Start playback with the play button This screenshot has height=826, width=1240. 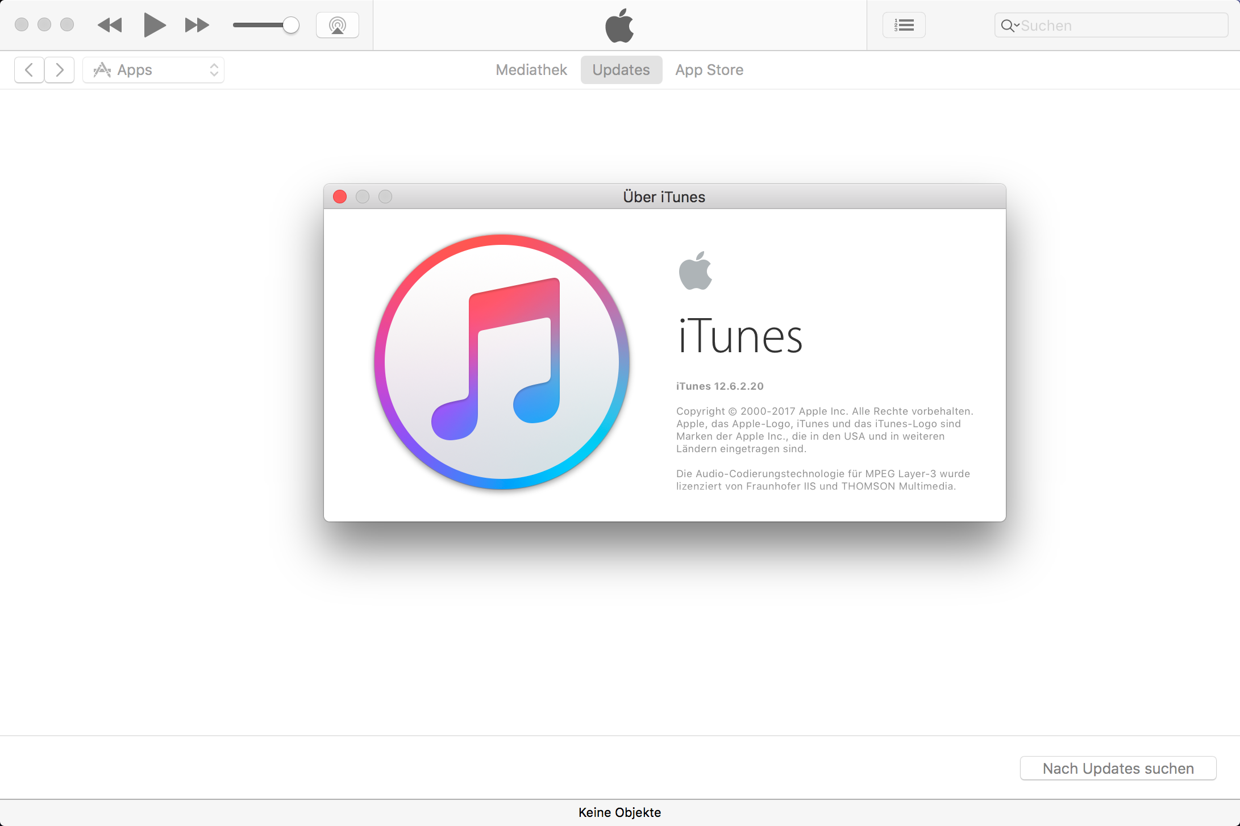(x=154, y=25)
